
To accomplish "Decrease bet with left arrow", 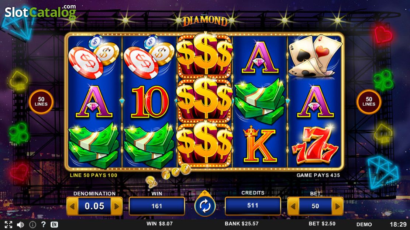I will [293, 206].
